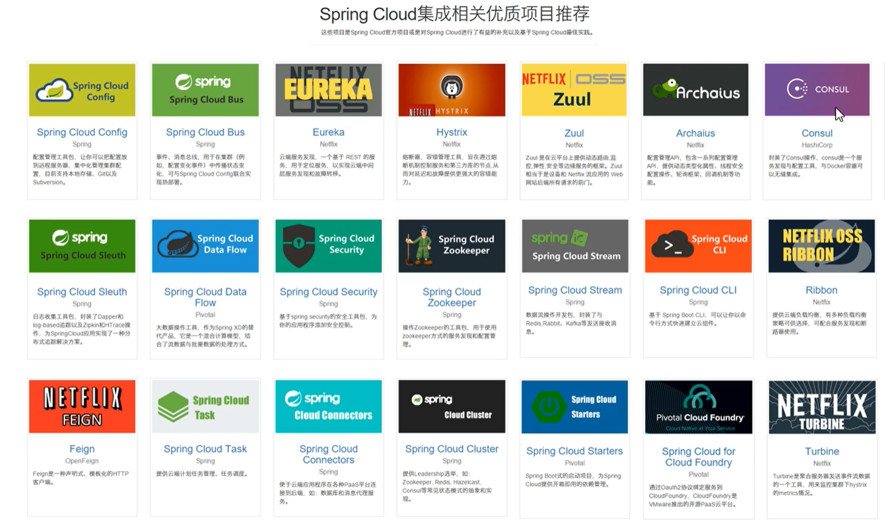The image size is (896, 531).
Task: Visit the Spring Cloud Cluster title link
Action: tap(452, 449)
